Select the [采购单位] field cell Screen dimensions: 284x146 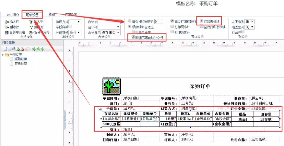[150, 119]
